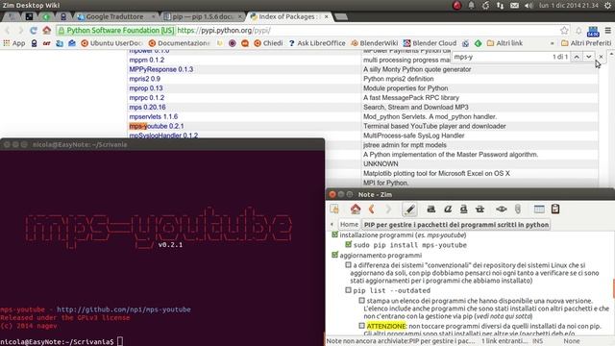The width and height of the screenshot is (615, 346).
Task: Uncheck 'sudo pip install mps-youtube' checkbox
Action: click(x=348, y=244)
